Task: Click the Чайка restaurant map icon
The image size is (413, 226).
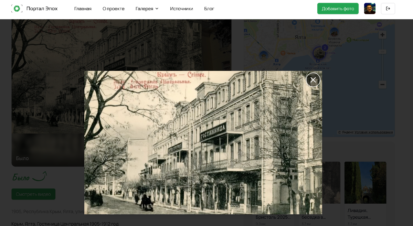Action: (283, 53)
